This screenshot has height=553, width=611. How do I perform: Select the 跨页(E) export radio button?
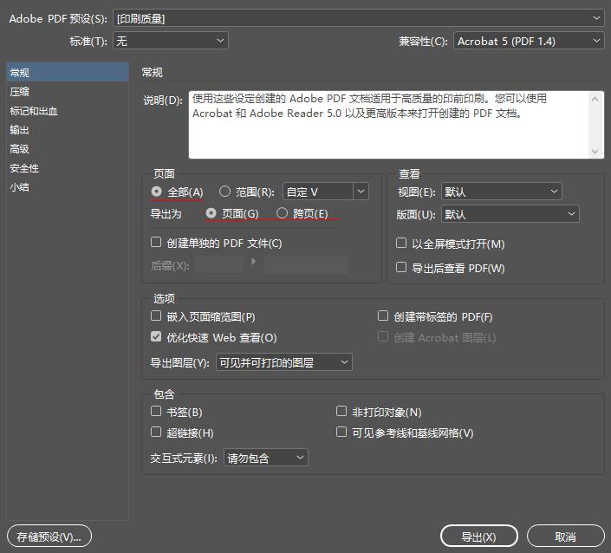(x=283, y=213)
